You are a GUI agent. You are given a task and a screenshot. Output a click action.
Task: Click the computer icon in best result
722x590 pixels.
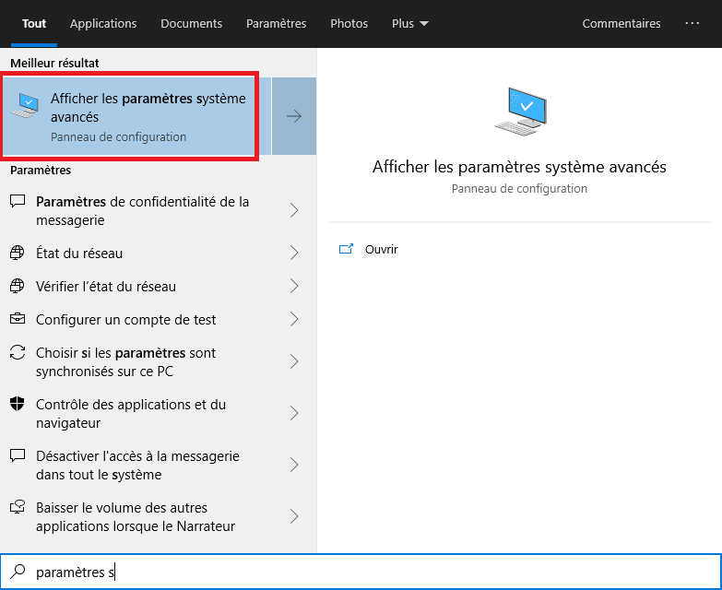point(25,106)
